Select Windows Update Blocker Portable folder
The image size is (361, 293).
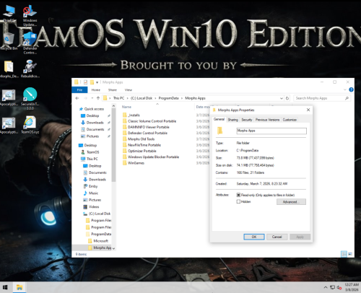click(153, 157)
